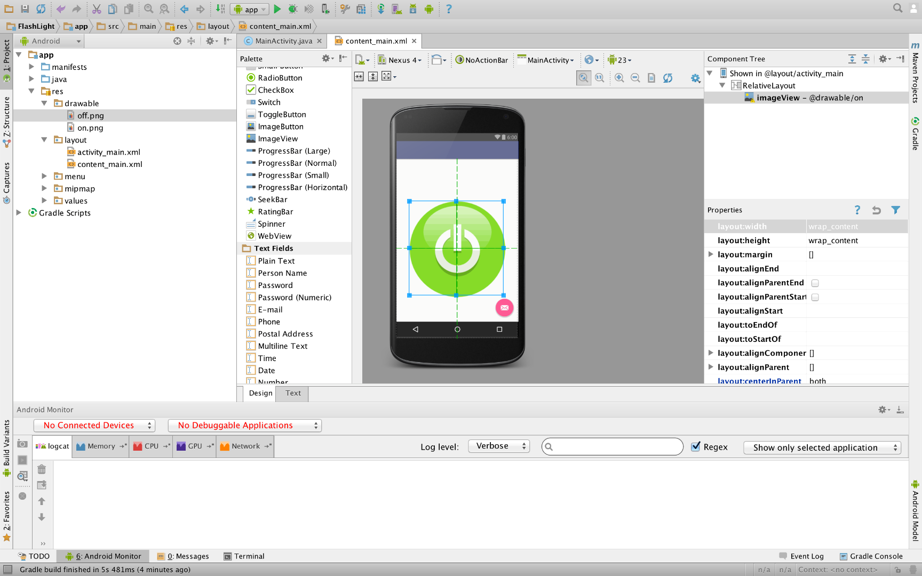Switch to the Text tab of the layout

pyautogui.click(x=292, y=393)
